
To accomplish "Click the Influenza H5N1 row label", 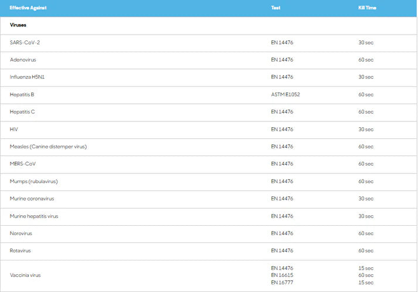I will pyautogui.click(x=28, y=77).
